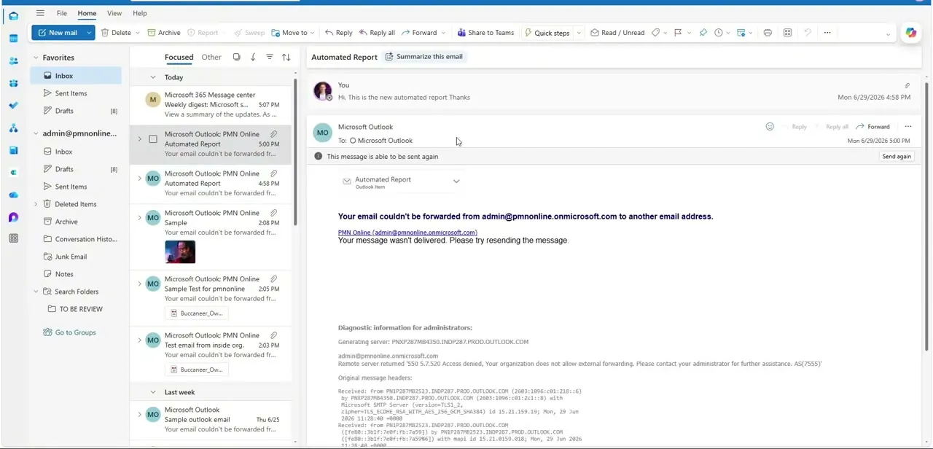Open the Buccaneer attachment on 2:05 PM email
The image size is (933, 449).
[x=196, y=313]
